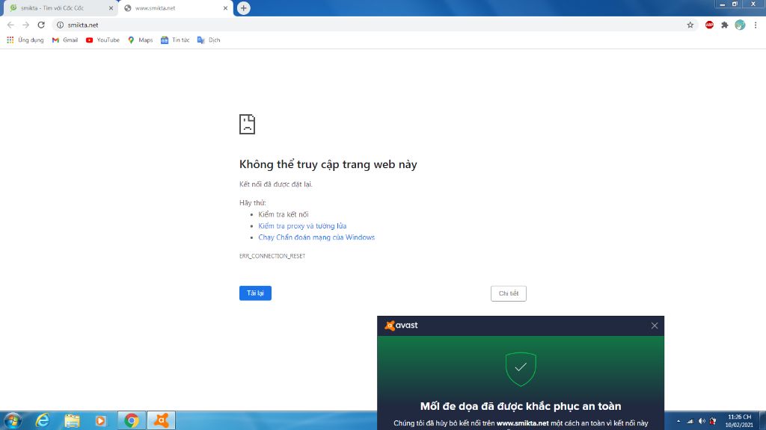
Task: Click the Tải lại reload button
Action: tap(255, 293)
